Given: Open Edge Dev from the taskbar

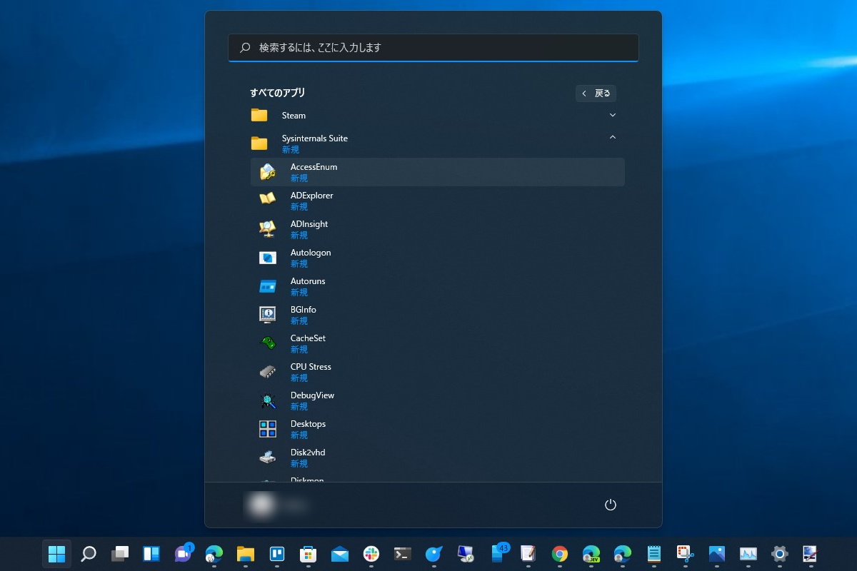Looking at the screenshot, I should click(x=591, y=554).
